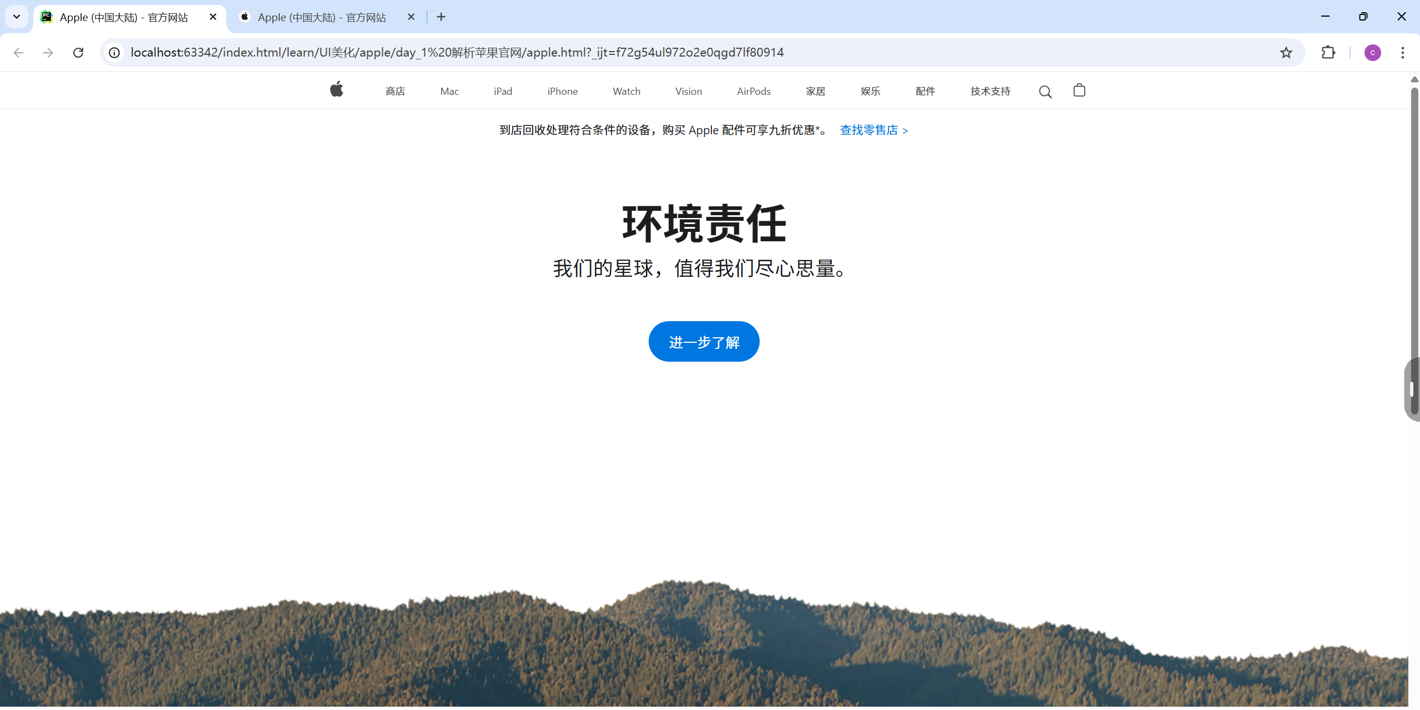Open the shopping bag icon

(1079, 90)
